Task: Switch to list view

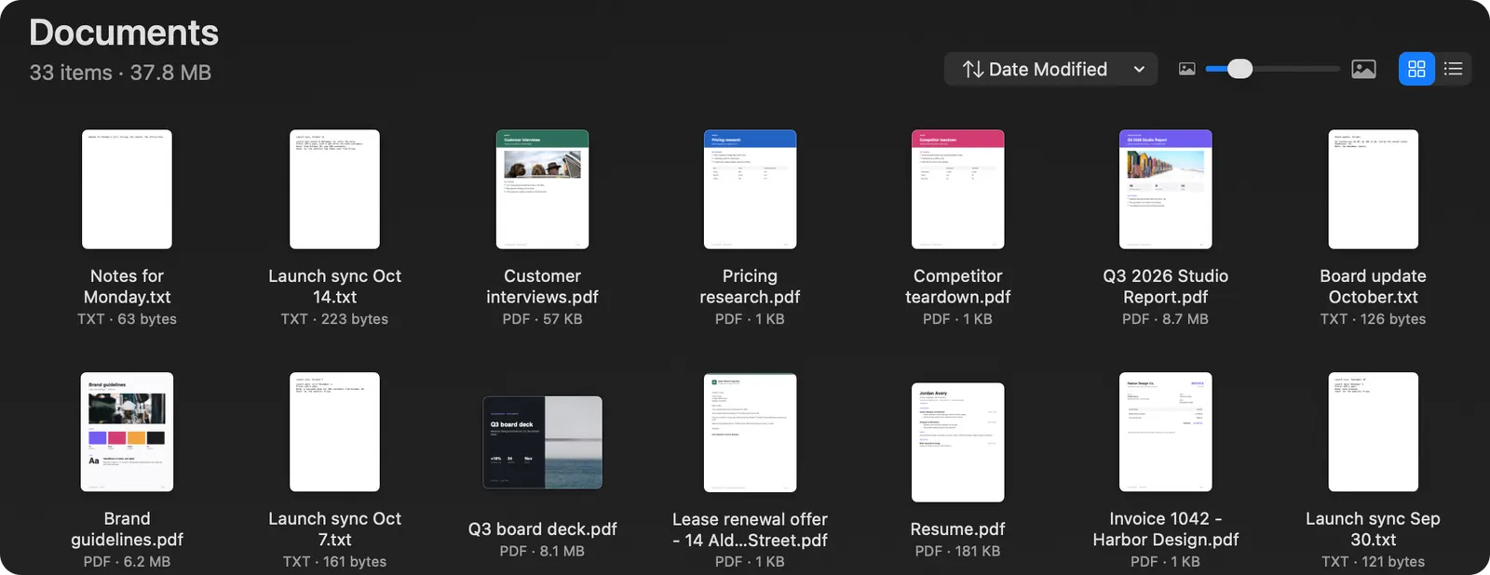Action: tap(1453, 69)
